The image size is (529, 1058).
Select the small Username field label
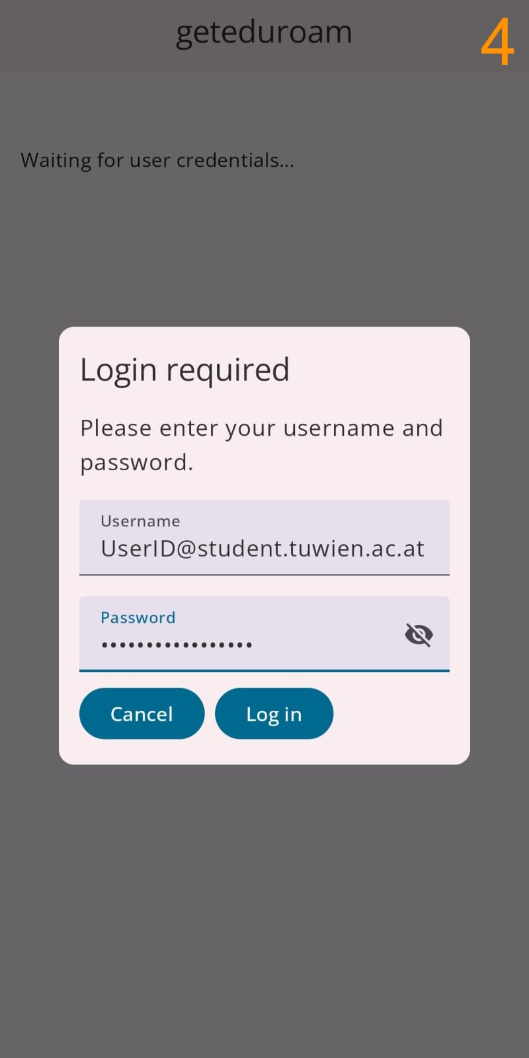(140, 521)
